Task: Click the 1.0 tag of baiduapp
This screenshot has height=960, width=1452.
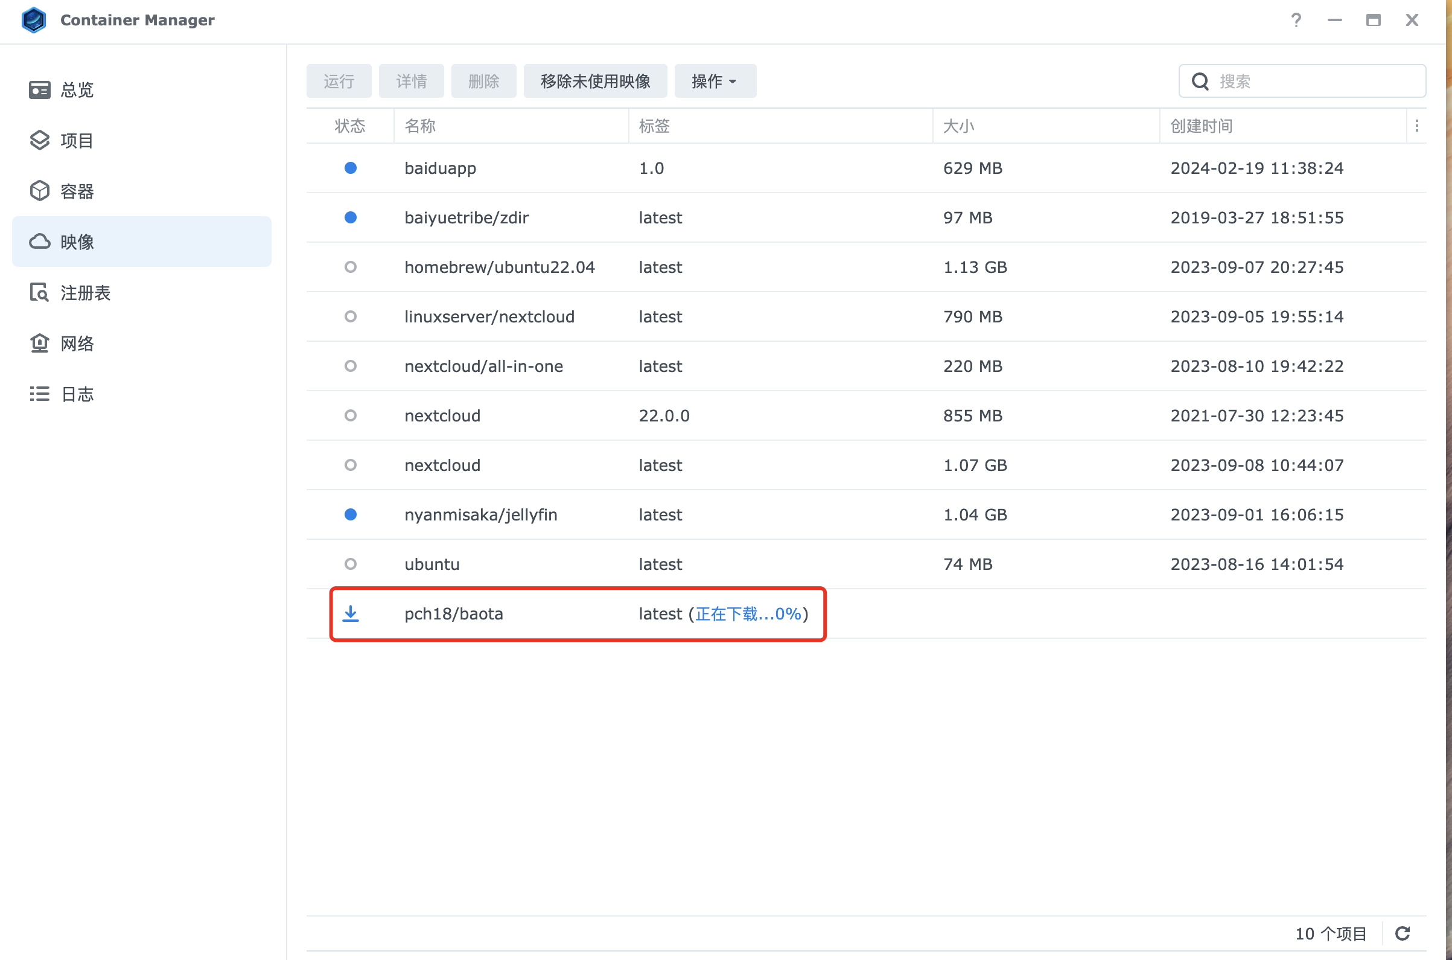Action: click(x=651, y=168)
